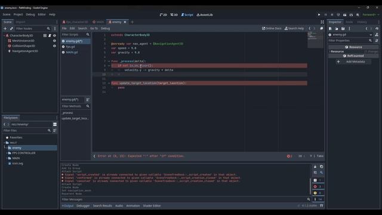
Task: Run the project with the play button
Action: click(x=319, y=14)
